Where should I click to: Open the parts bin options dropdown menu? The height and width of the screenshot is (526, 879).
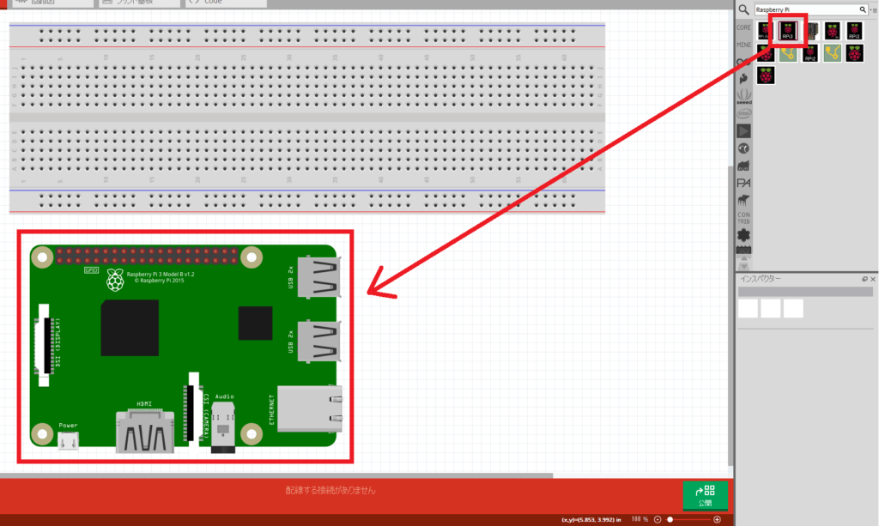(x=873, y=10)
